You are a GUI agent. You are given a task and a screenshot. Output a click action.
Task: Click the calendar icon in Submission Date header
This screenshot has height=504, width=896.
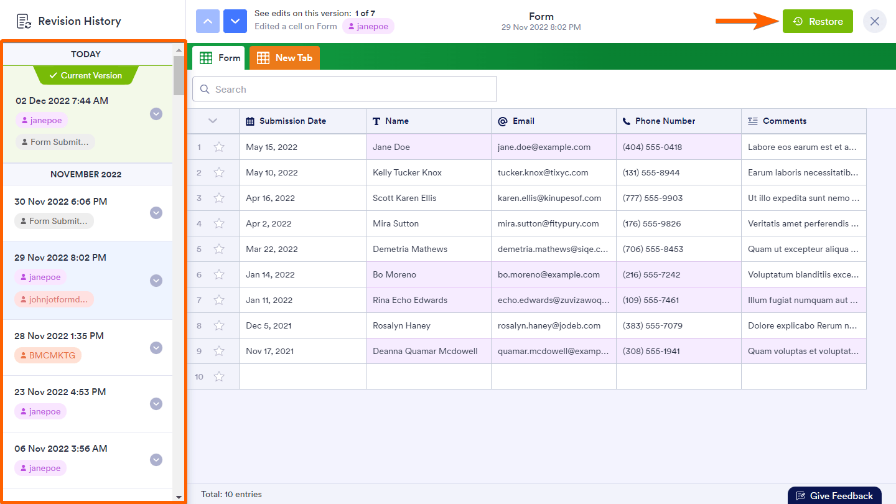coord(250,121)
